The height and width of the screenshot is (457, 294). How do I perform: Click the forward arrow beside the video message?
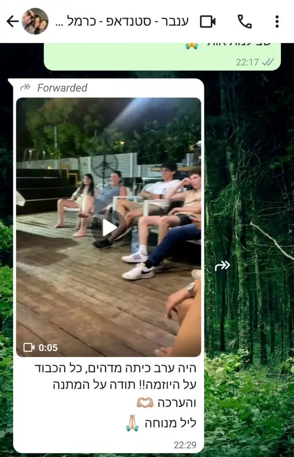(223, 265)
